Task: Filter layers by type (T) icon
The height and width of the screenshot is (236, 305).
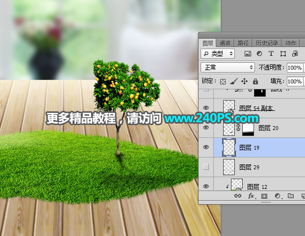Action: click(x=271, y=53)
